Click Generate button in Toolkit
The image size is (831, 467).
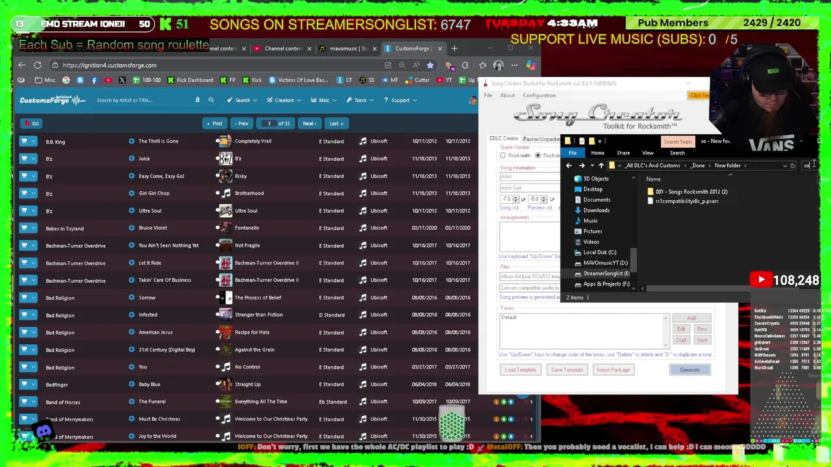click(689, 370)
